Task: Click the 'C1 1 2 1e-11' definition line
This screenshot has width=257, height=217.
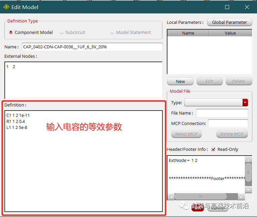Action: click(18, 116)
